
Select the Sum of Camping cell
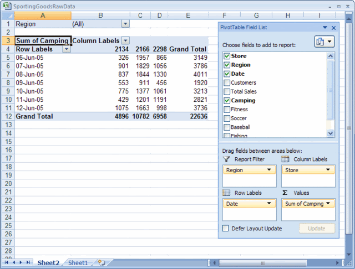pyautogui.click(x=43, y=40)
